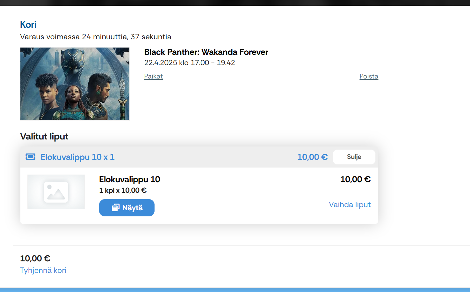Click the Varaus voimassa reservation timer text
The height and width of the screenshot is (292, 470).
pos(96,37)
